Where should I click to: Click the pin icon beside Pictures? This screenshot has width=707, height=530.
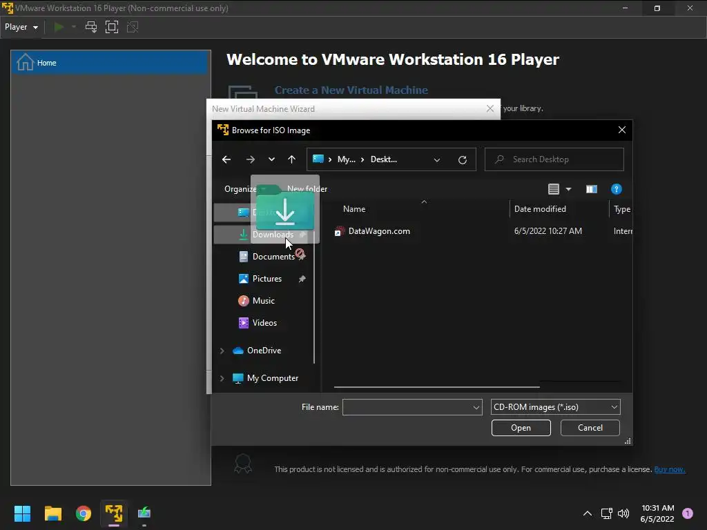coord(302,279)
